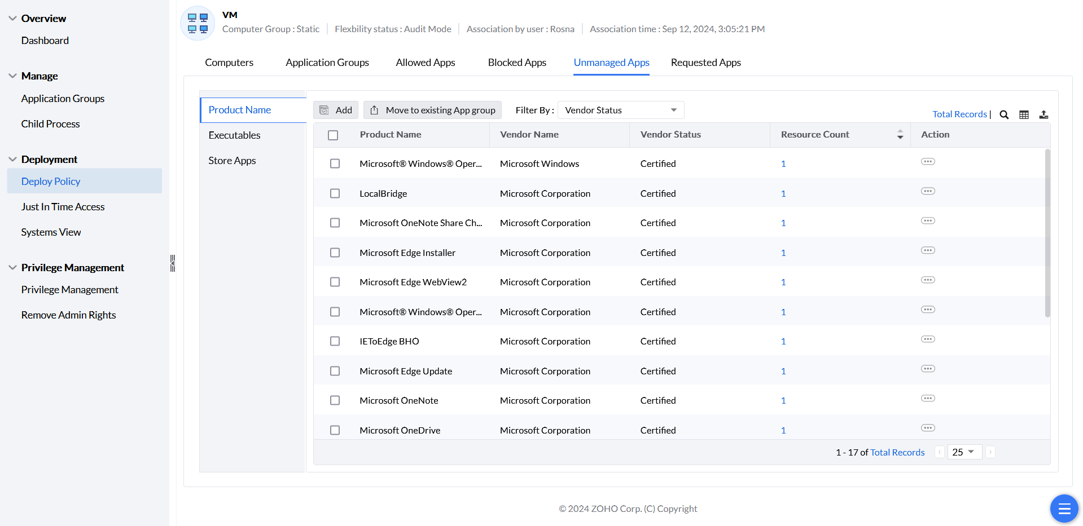This screenshot has width=1083, height=526.
Task: Open the 25 rows-per-page dropdown
Action: (964, 452)
